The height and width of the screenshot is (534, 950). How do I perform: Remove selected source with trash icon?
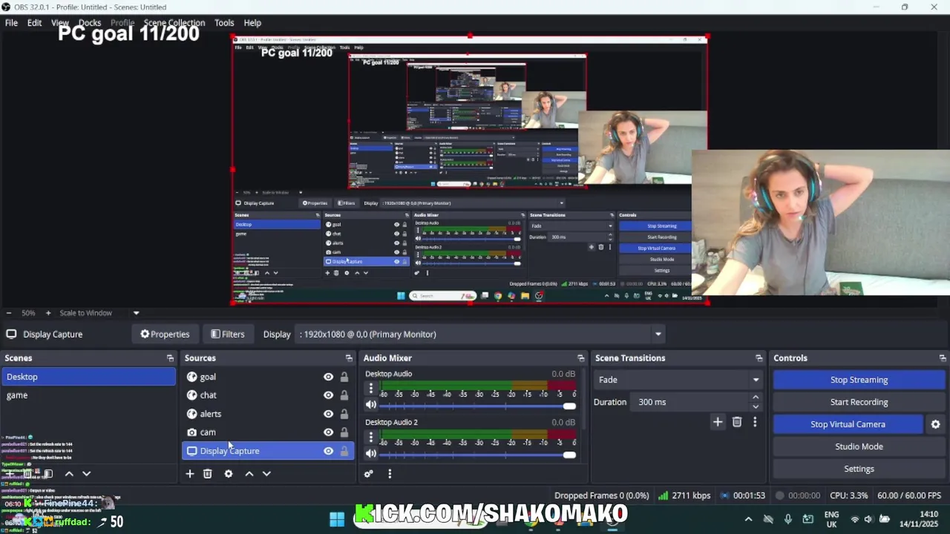208,474
